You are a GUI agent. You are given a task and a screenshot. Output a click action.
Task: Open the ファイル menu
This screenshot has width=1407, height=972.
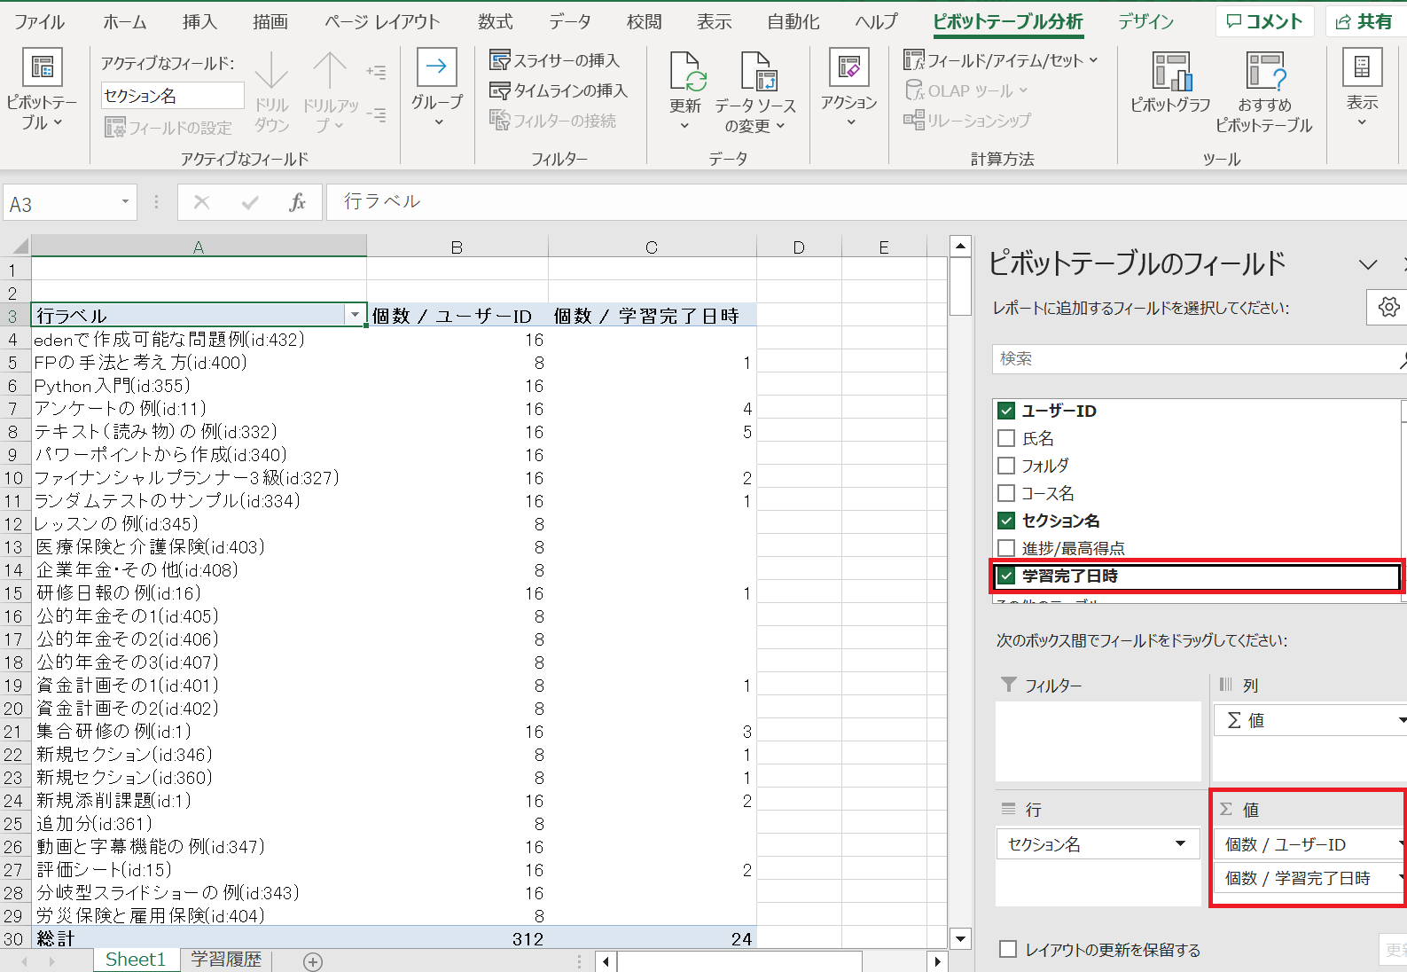39,21
